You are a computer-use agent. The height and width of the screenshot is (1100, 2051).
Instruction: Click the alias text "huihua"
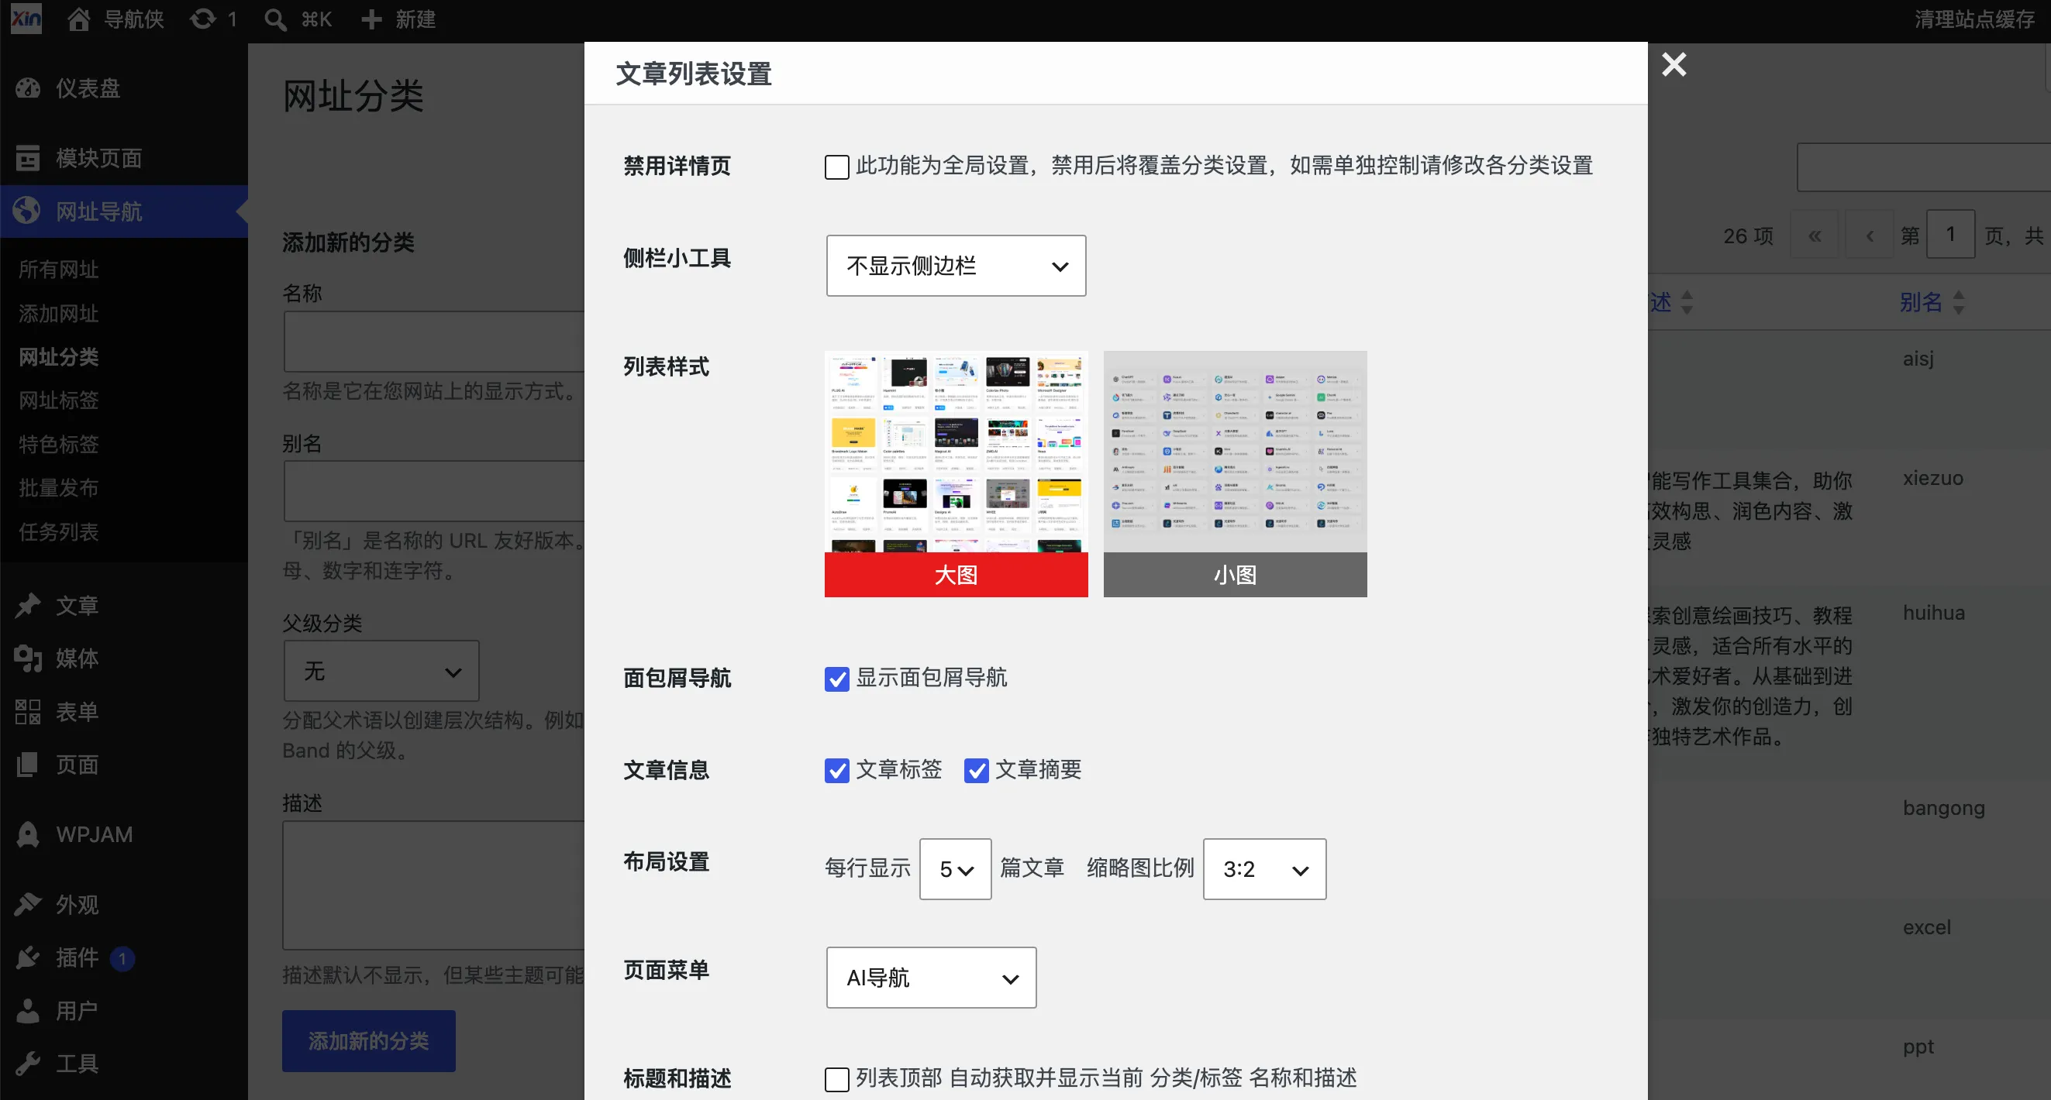pos(1934,613)
